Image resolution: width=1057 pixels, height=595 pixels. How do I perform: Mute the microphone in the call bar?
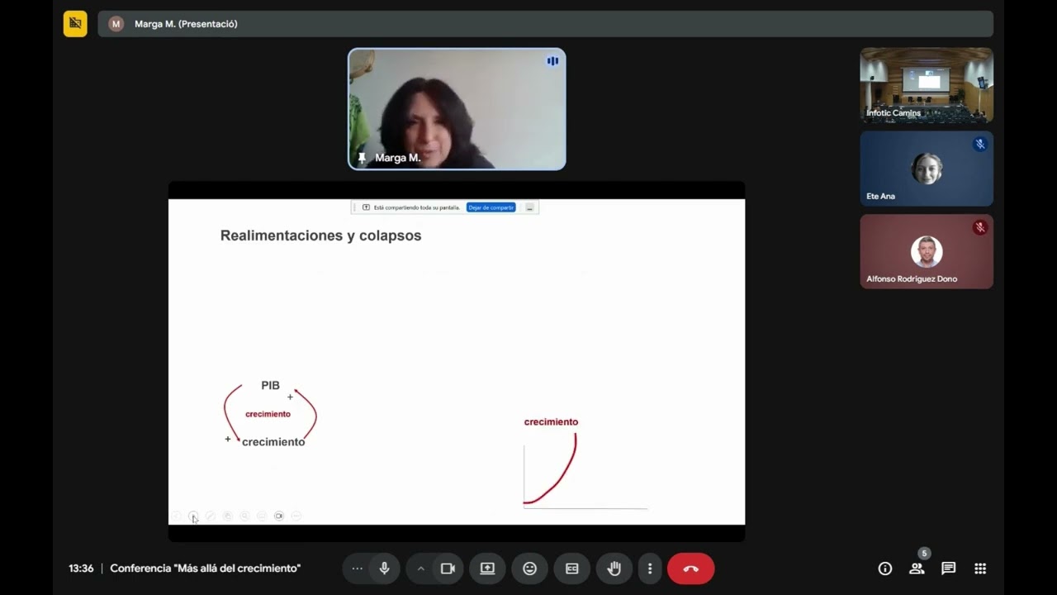pyautogui.click(x=384, y=569)
